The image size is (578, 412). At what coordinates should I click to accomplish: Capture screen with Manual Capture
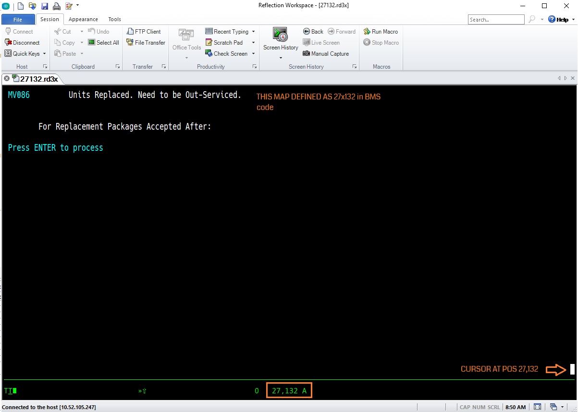326,53
